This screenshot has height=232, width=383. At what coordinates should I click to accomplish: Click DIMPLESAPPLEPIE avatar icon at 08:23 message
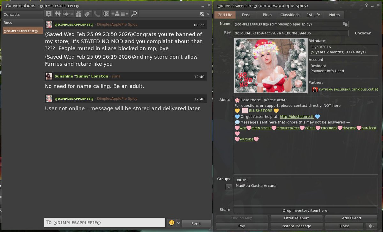coord(49,25)
